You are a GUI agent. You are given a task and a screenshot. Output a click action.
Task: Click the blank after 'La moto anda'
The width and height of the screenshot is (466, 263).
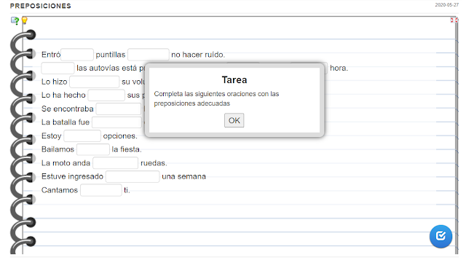click(115, 163)
